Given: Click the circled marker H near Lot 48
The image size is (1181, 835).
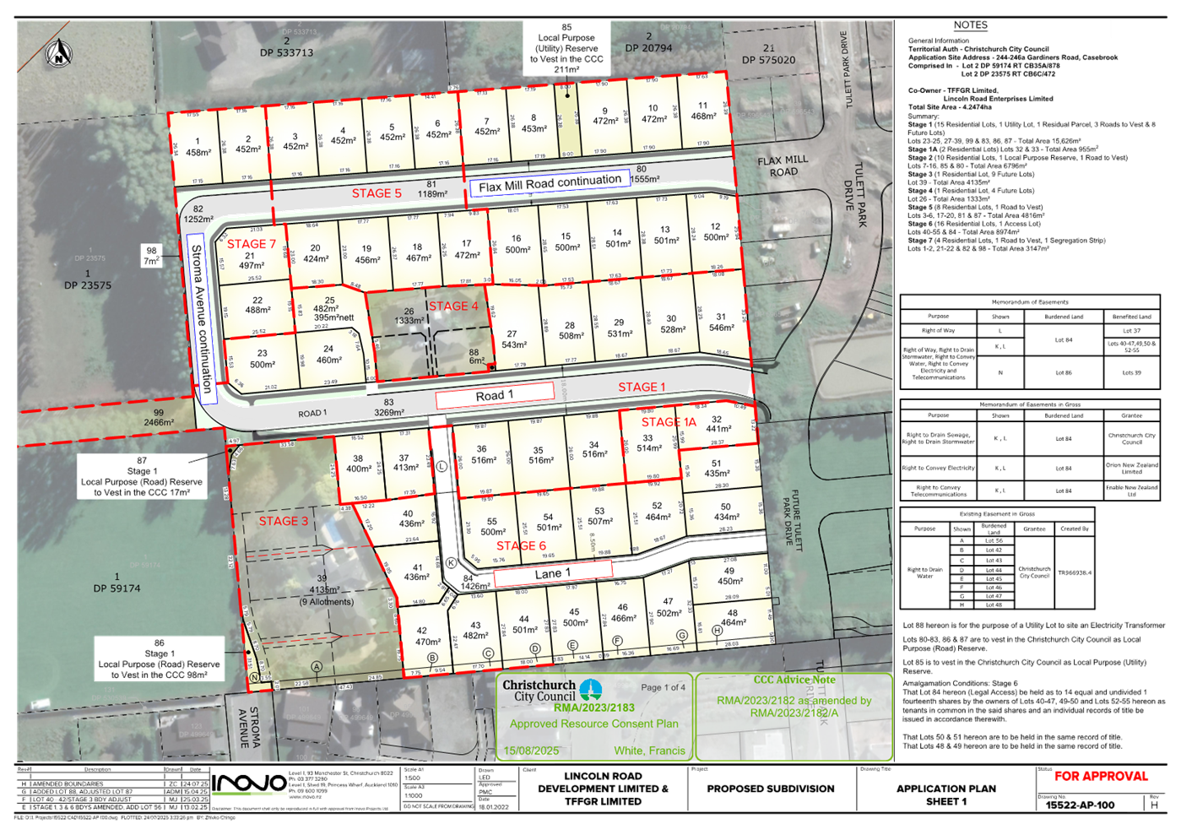Looking at the screenshot, I should click(x=715, y=631).
